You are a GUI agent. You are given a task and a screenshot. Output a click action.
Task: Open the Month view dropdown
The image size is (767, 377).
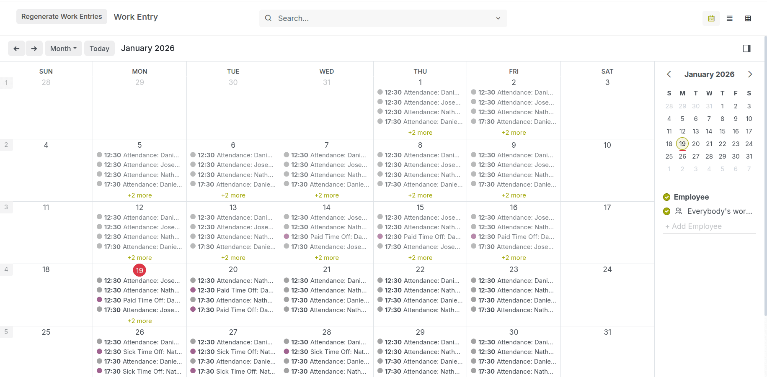pyautogui.click(x=63, y=48)
